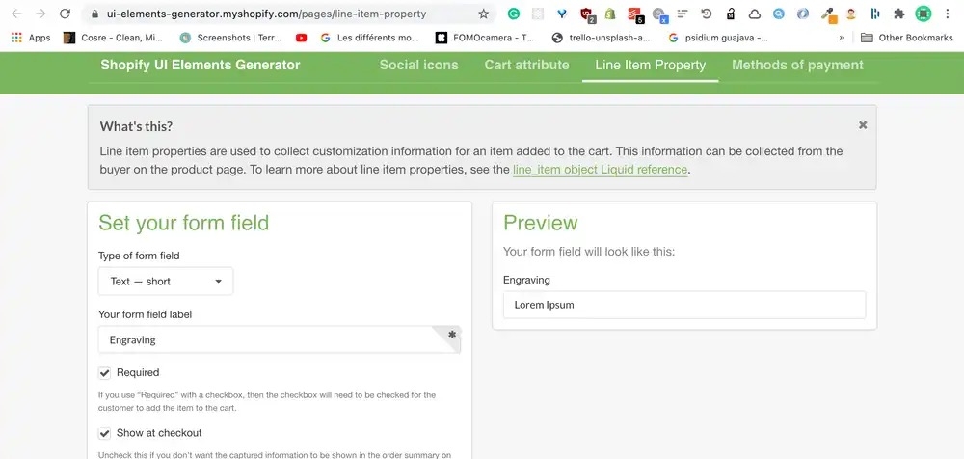Screen dimensions: 964x459
Task: Open the Grammarly extension icon
Action: 513,14
